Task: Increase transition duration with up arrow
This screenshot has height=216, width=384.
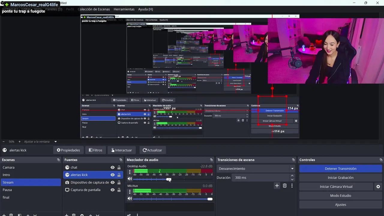Action: point(292,176)
